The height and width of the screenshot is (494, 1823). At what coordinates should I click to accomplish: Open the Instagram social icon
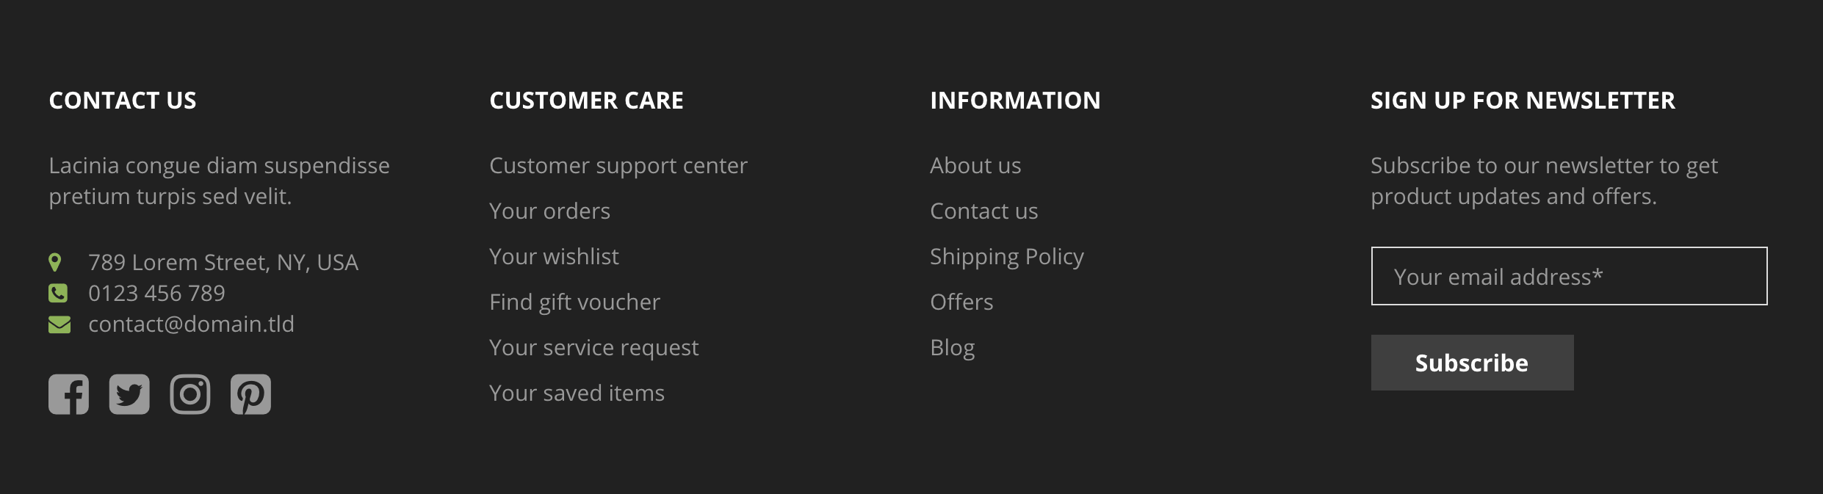pyautogui.click(x=190, y=394)
